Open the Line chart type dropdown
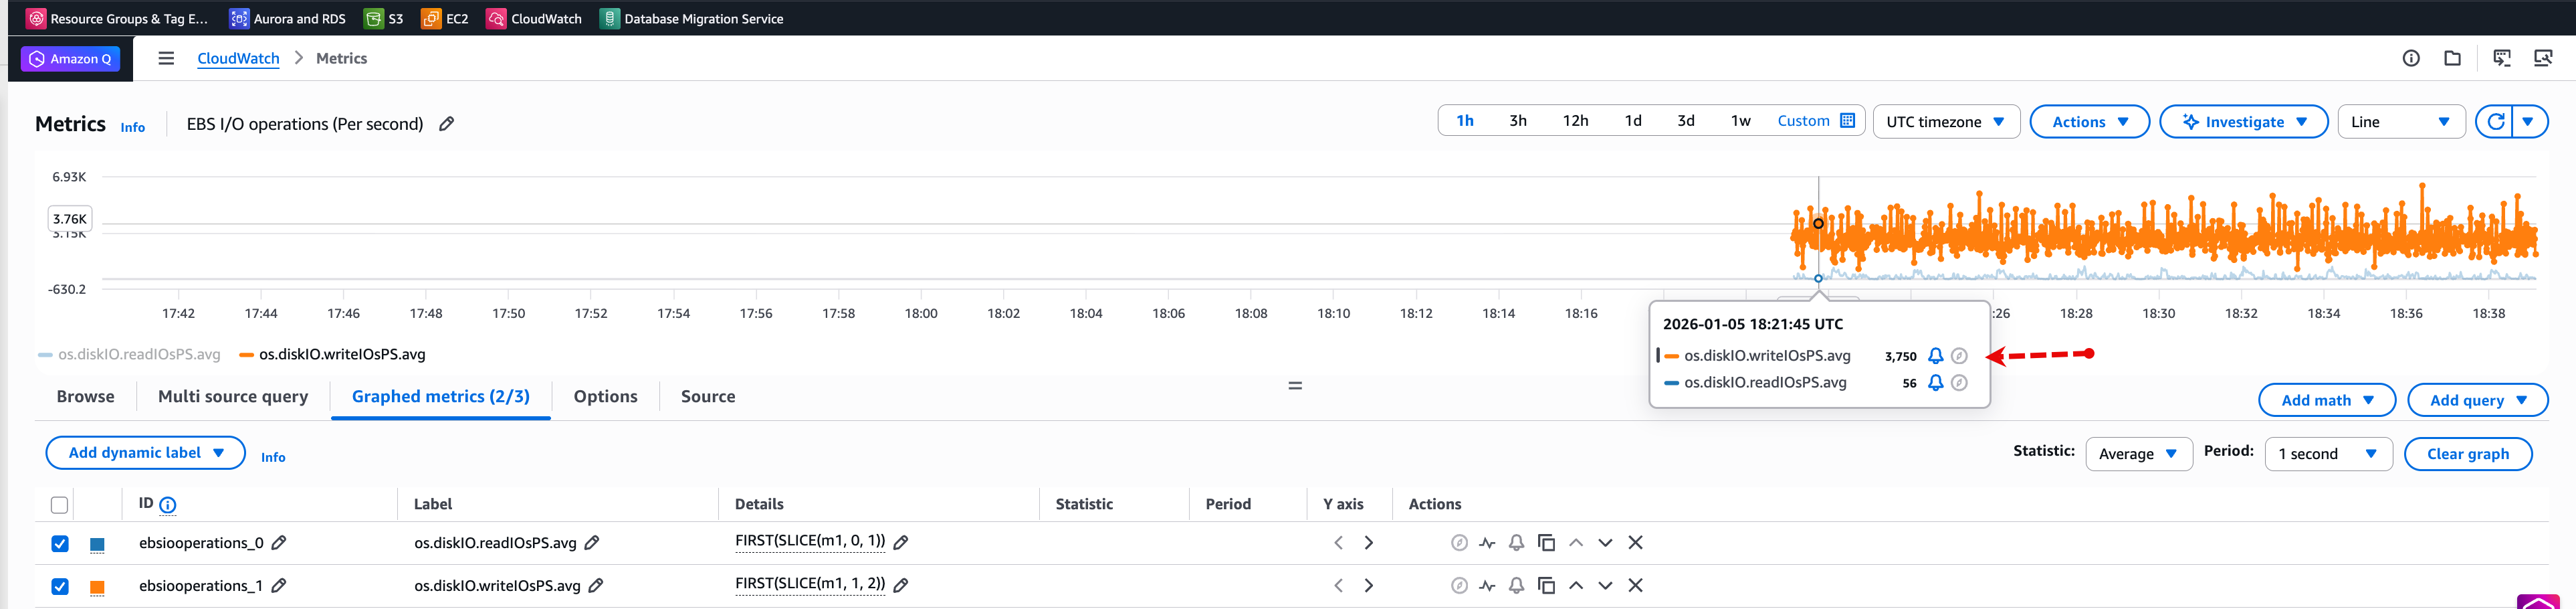Image resolution: width=2576 pixels, height=609 pixels. [x=2401, y=122]
